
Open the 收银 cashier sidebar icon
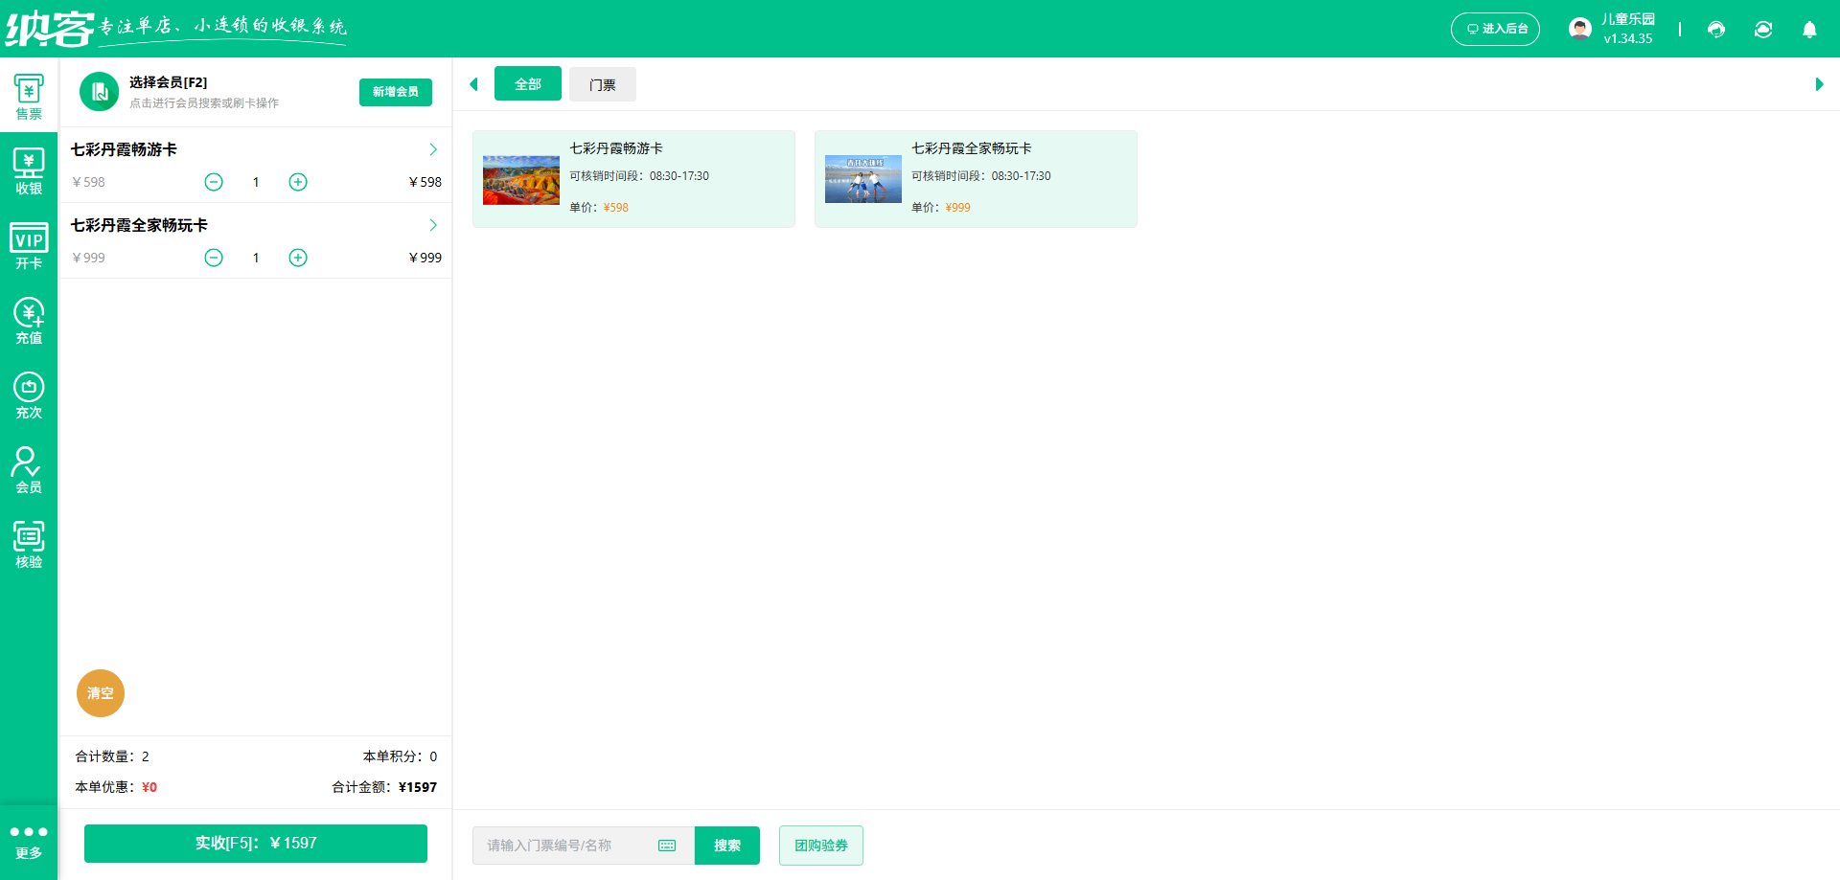[29, 171]
